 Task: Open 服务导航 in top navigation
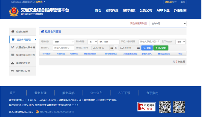(129, 10)
